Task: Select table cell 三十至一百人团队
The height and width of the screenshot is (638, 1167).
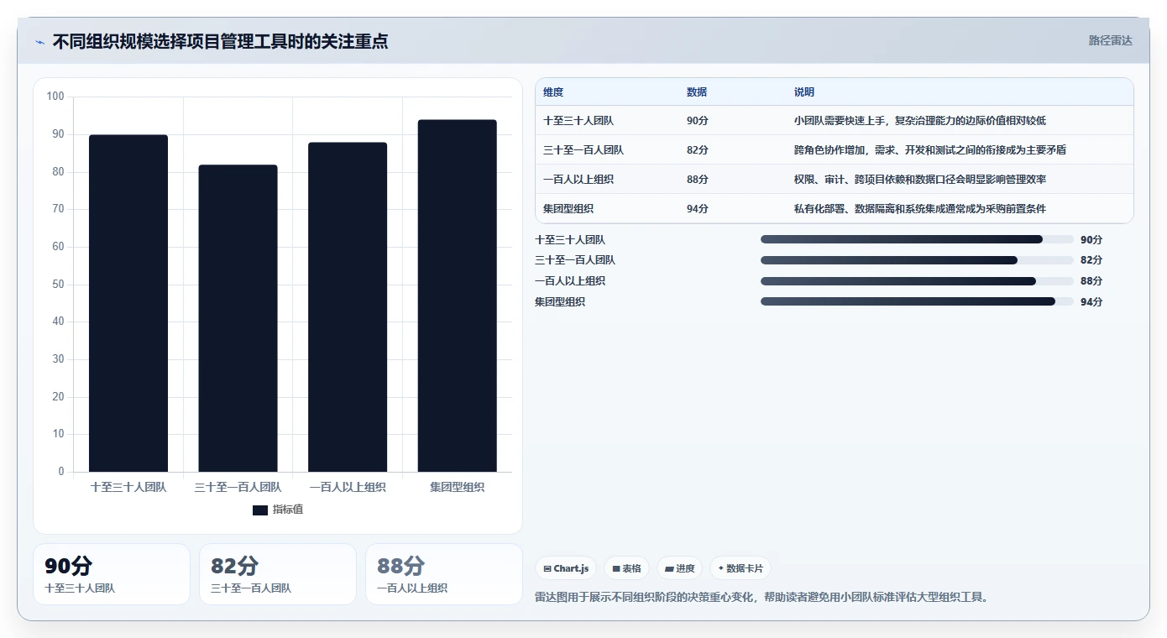Action: (583, 150)
